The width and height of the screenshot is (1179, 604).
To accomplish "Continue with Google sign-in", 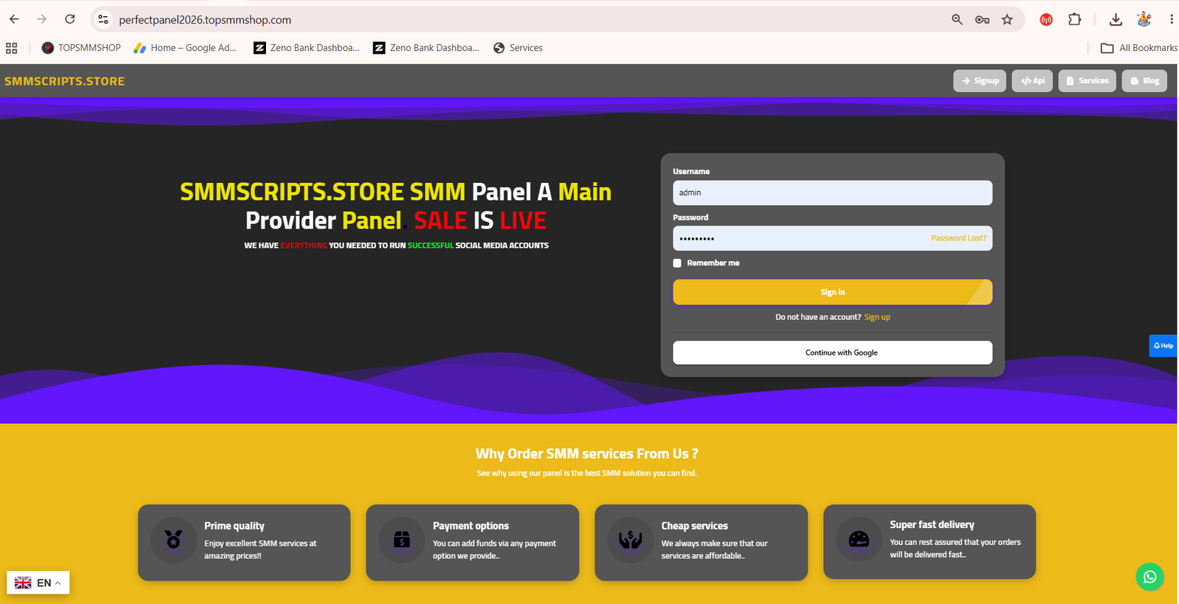I will [x=833, y=353].
